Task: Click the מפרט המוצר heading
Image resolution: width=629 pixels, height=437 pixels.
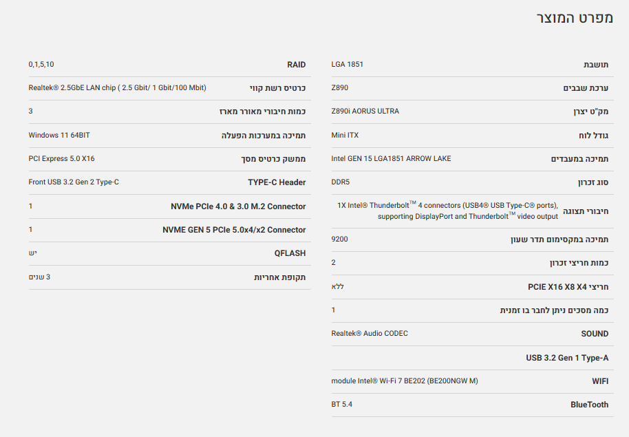Action: pos(574,19)
